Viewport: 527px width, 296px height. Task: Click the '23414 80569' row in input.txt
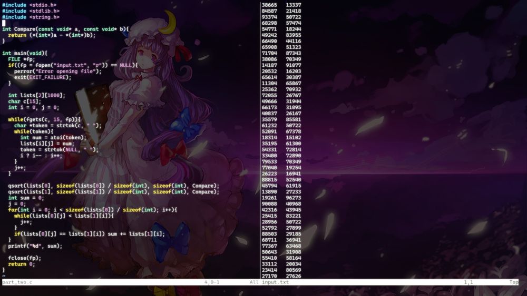[281, 271]
